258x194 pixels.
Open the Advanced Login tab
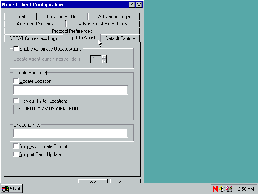point(114,17)
